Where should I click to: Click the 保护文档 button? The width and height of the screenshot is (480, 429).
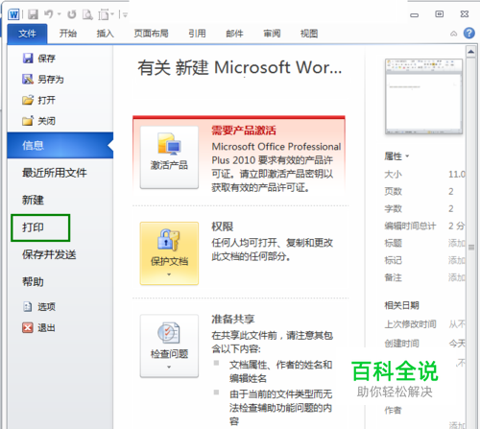click(169, 253)
